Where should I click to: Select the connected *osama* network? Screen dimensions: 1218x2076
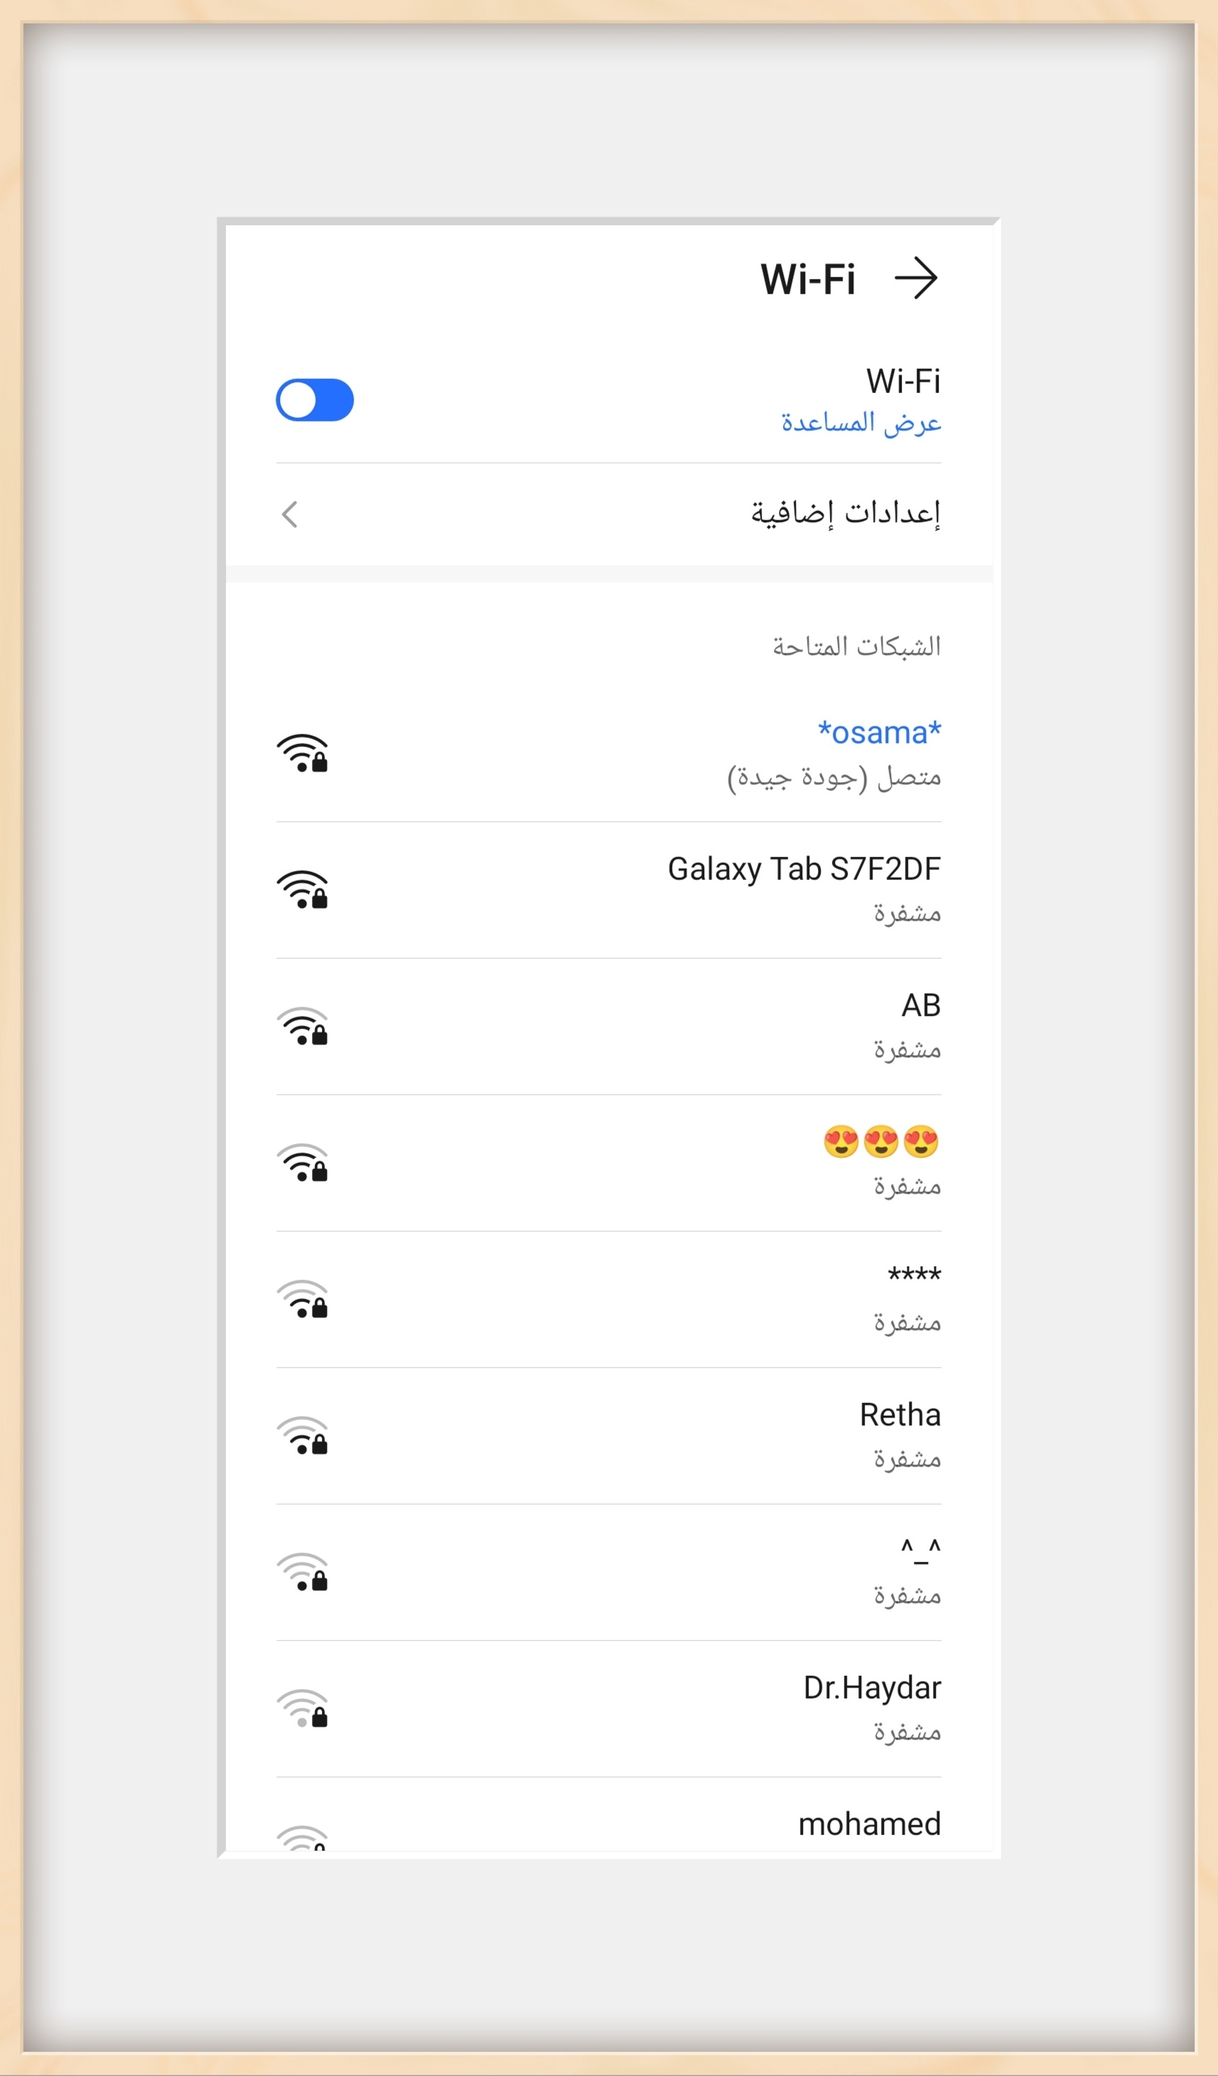click(x=875, y=732)
